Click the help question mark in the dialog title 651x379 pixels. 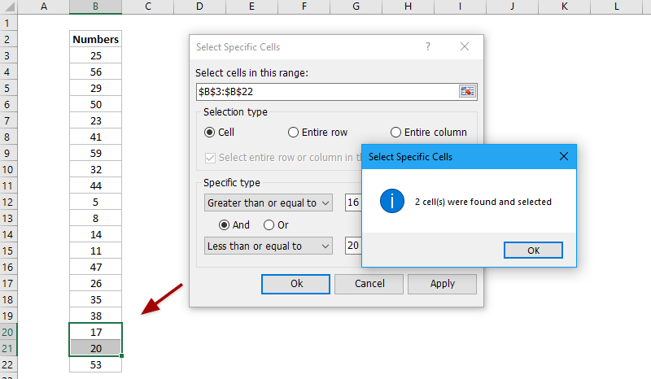(428, 46)
